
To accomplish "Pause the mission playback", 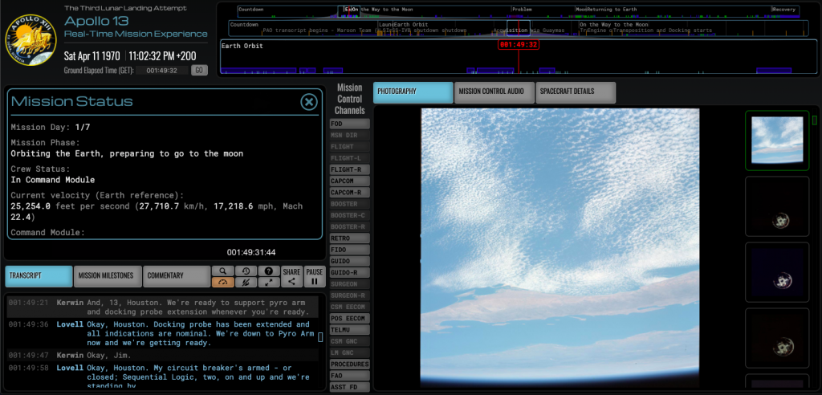I will pos(315,276).
